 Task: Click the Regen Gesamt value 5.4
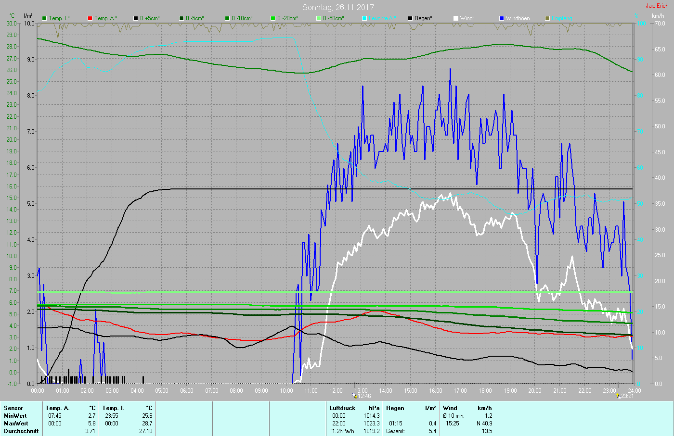click(x=432, y=431)
